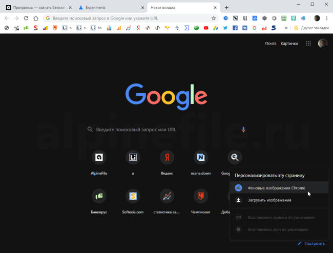The image size is (333, 253).
Task: Open the VK bookmark
Action: click(x=245, y=28)
